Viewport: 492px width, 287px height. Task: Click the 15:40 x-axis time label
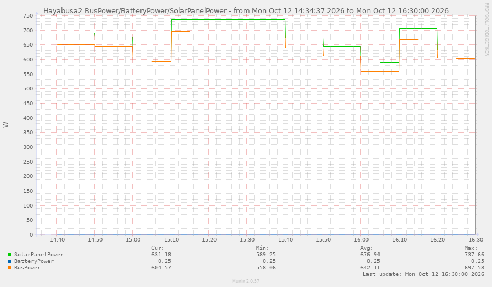[x=285, y=240]
